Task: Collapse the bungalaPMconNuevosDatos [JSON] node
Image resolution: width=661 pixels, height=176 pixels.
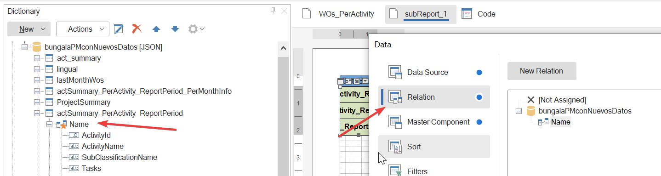Action: pos(25,47)
